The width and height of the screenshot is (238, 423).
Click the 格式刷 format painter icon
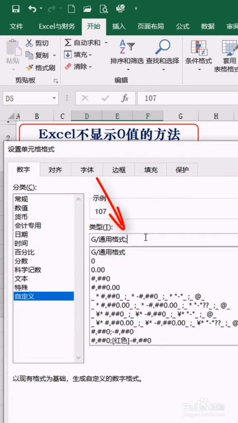29,68
